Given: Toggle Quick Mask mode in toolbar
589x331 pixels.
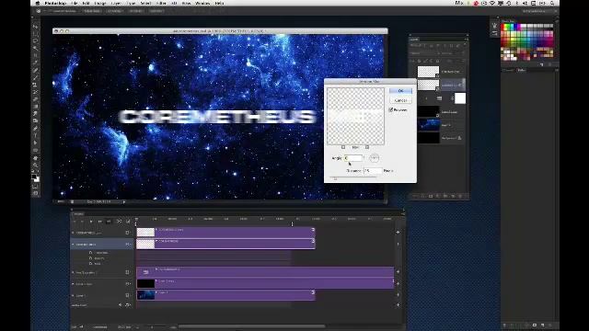Looking at the screenshot, I should (x=35, y=186).
